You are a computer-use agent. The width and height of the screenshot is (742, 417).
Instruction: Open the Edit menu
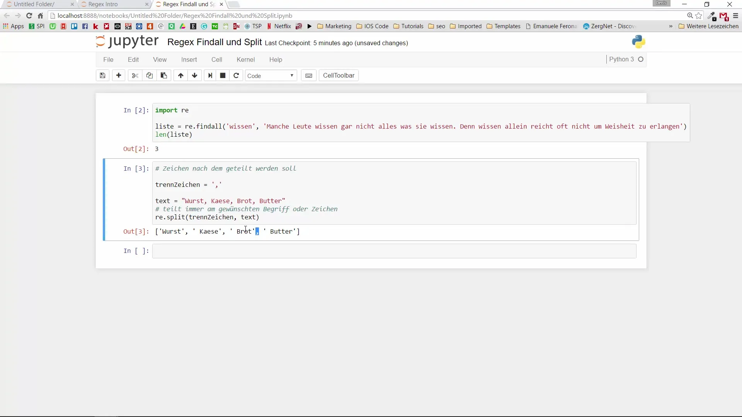point(133,59)
